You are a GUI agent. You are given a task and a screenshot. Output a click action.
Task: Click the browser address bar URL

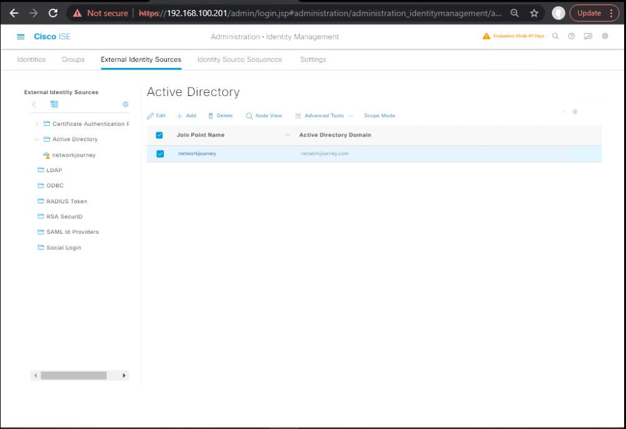(x=320, y=13)
